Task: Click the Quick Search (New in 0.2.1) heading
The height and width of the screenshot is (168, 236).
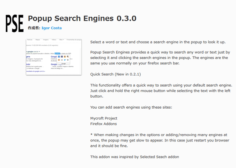Action: point(115,74)
